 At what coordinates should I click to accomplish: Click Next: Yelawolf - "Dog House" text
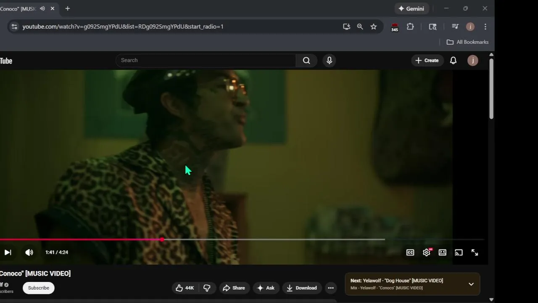(397, 281)
